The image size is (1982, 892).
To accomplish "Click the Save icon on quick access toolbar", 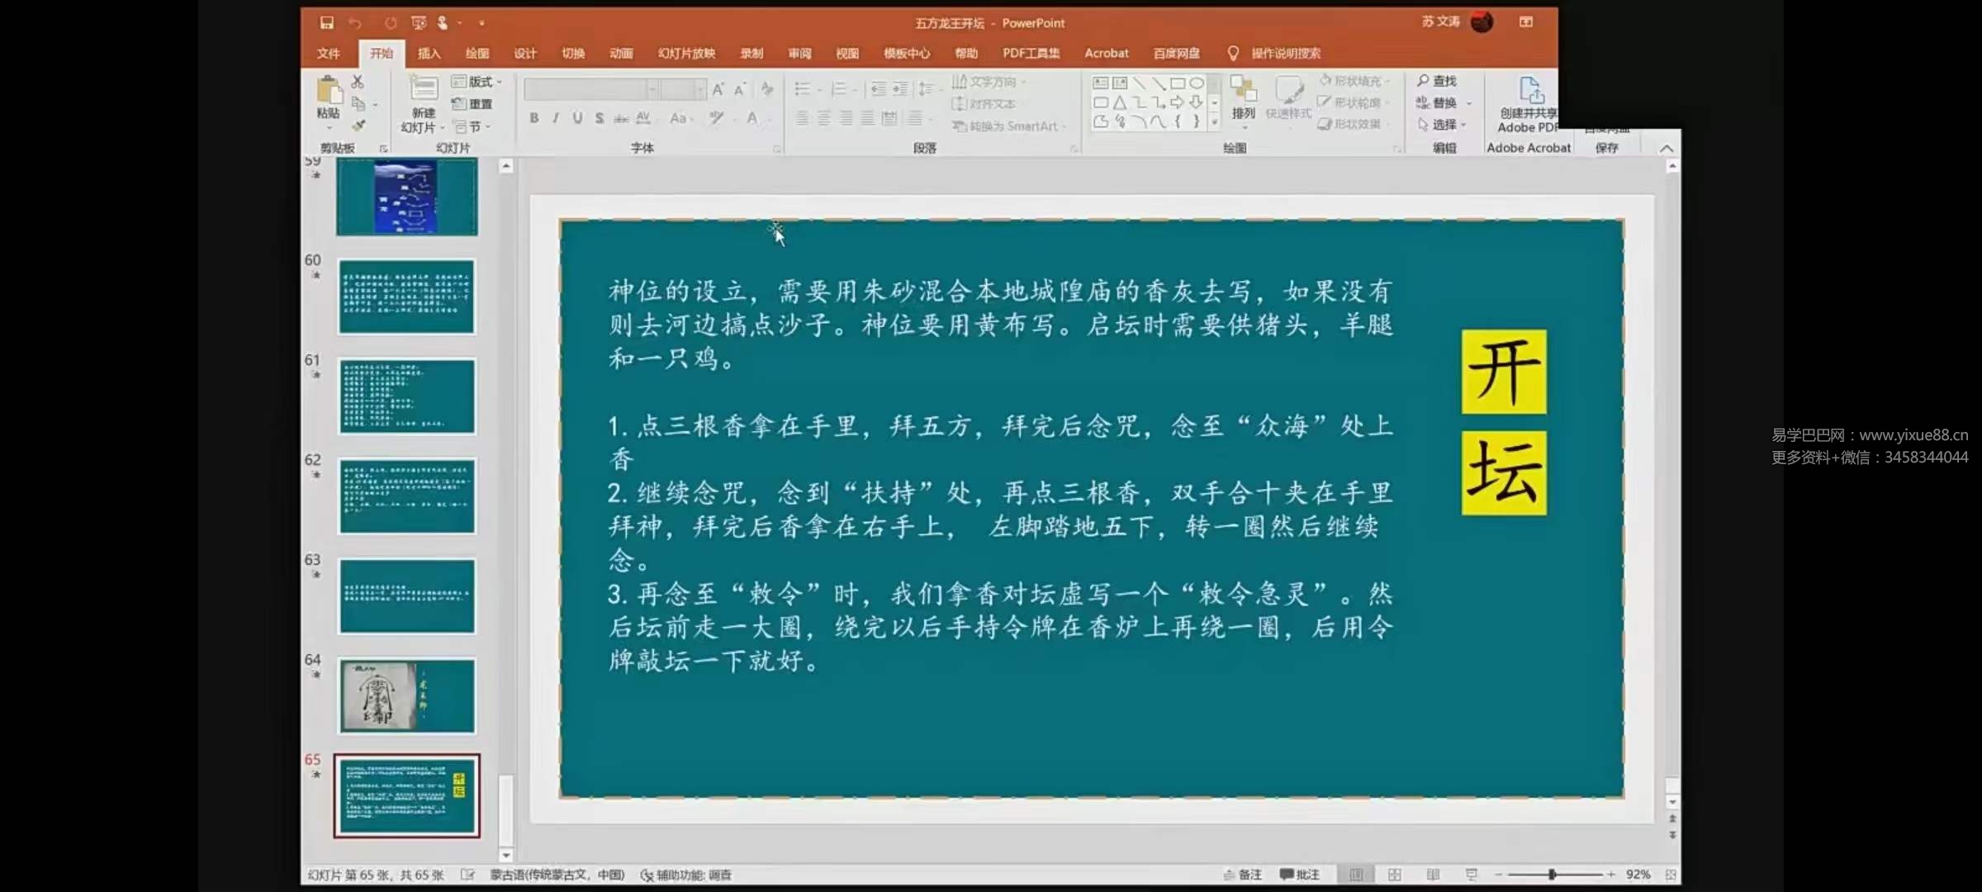I will point(327,22).
